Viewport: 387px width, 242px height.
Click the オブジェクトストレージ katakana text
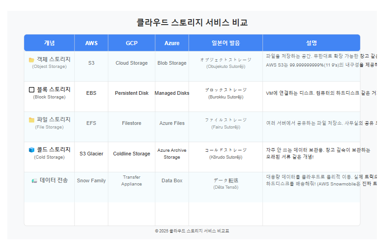(x=226, y=60)
